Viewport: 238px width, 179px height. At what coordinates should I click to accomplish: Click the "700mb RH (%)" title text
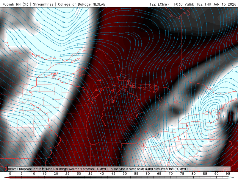(15, 4)
